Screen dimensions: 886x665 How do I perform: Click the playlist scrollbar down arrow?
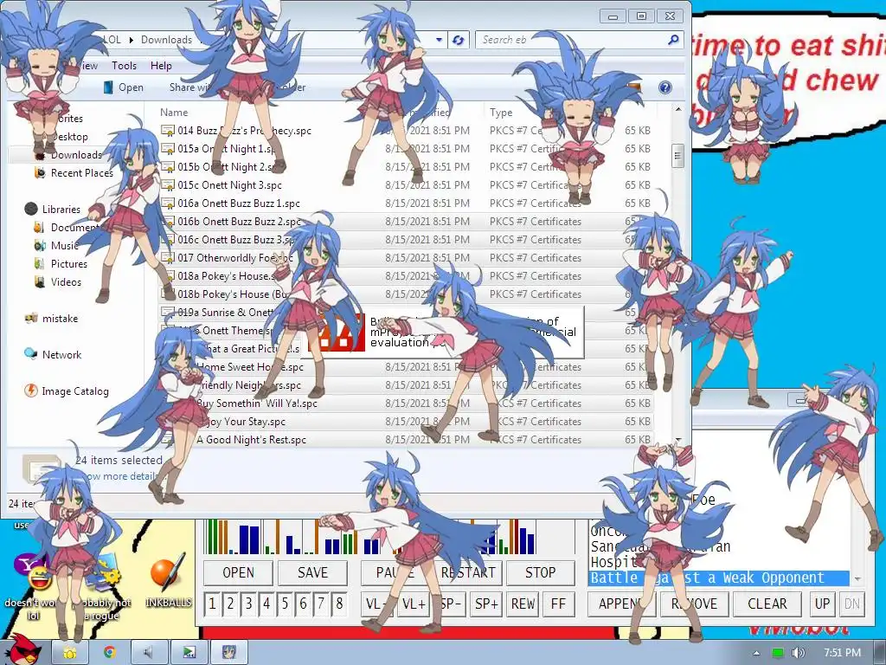[x=858, y=579]
